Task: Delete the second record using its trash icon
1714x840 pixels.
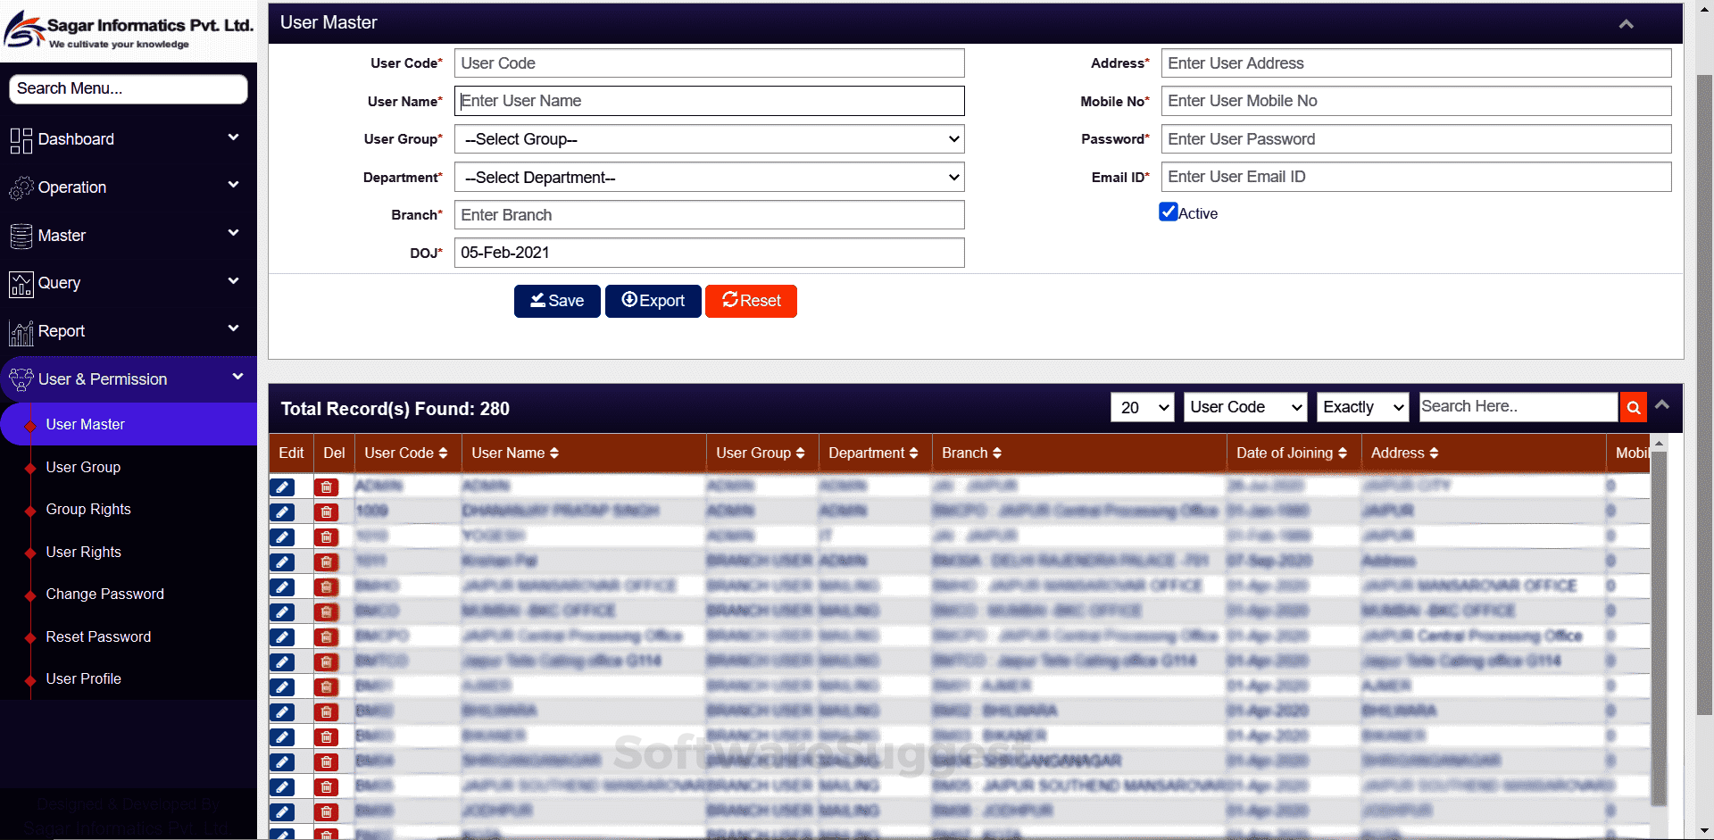Action: tap(326, 512)
